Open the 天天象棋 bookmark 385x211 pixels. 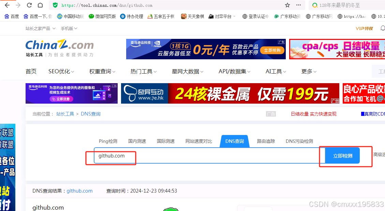192,16
